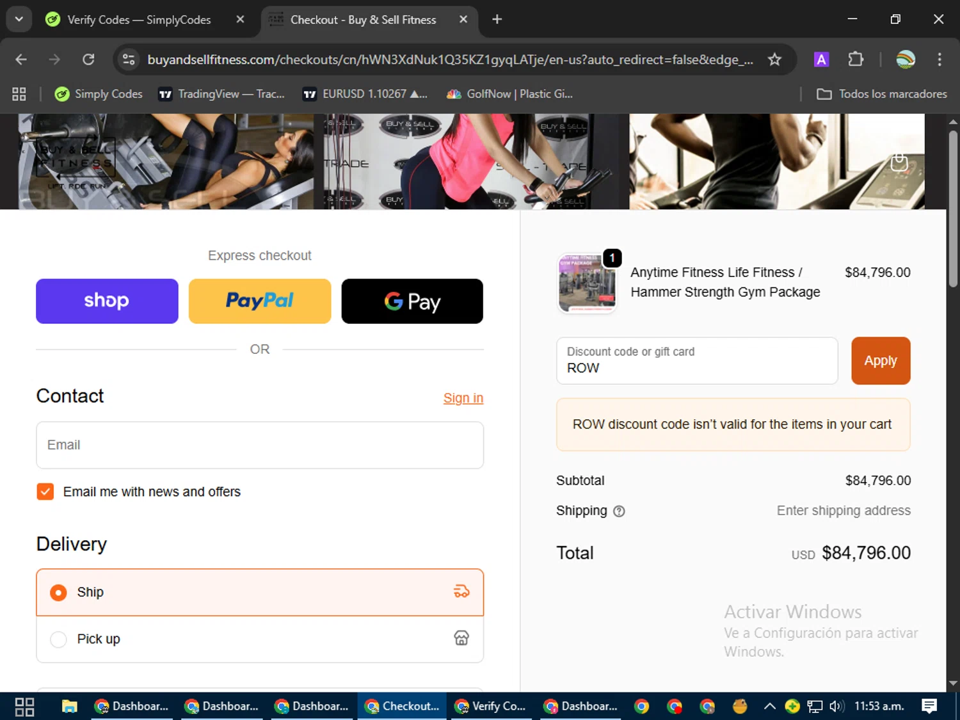Focus the Email input field

point(260,445)
